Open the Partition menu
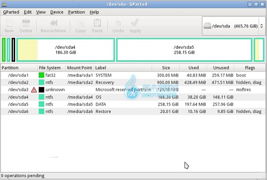The width and height of the screenshot is (267, 180). point(77,12)
